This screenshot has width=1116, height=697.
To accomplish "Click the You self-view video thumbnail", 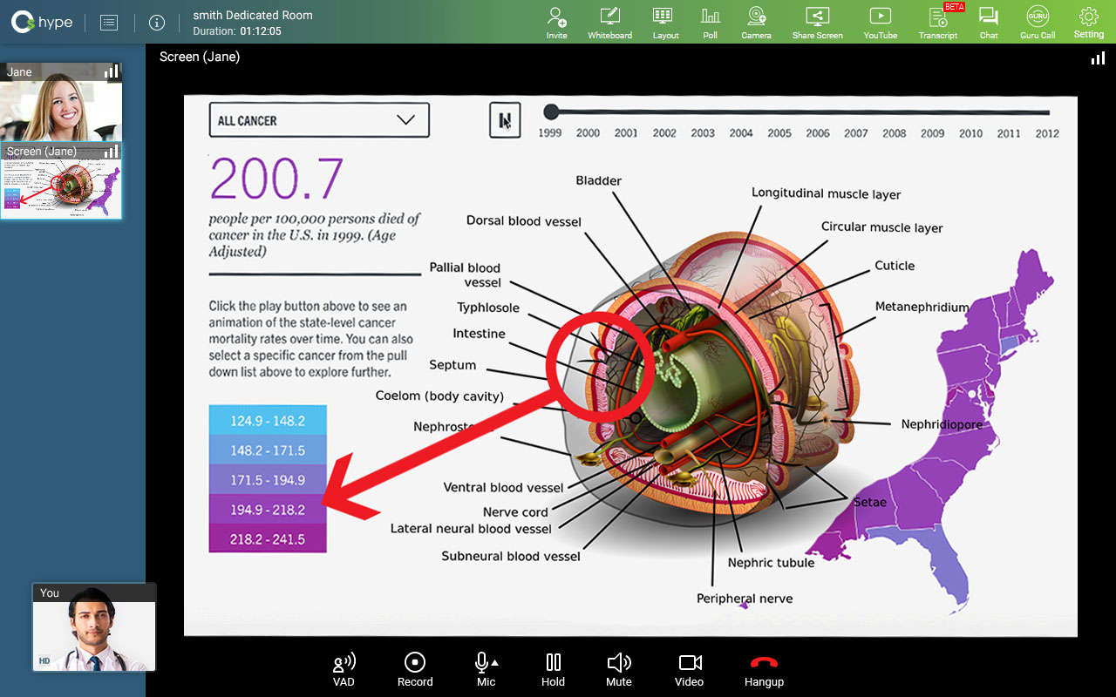I will point(94,627).
